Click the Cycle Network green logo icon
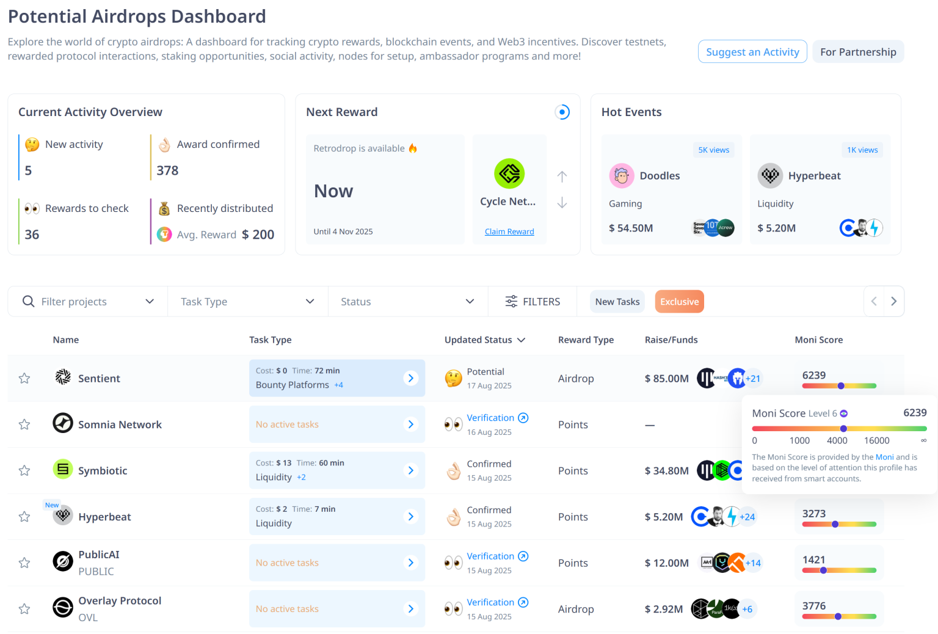This screenshot has width=938, height=634. 509,173
